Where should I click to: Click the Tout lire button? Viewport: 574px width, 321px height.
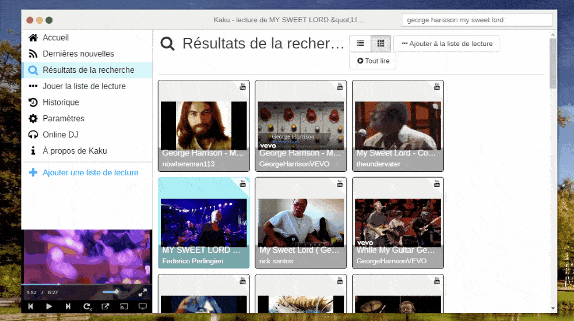372,61
